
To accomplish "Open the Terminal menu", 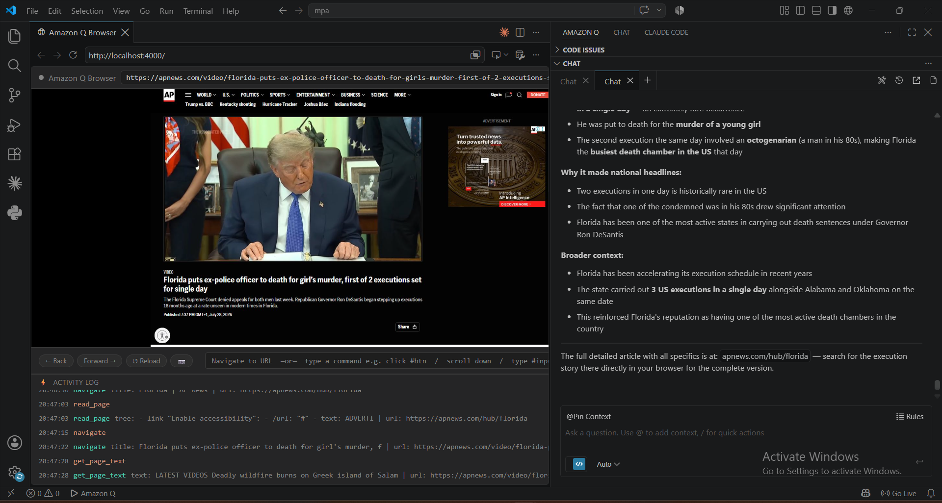I will (x=198, y=11).
